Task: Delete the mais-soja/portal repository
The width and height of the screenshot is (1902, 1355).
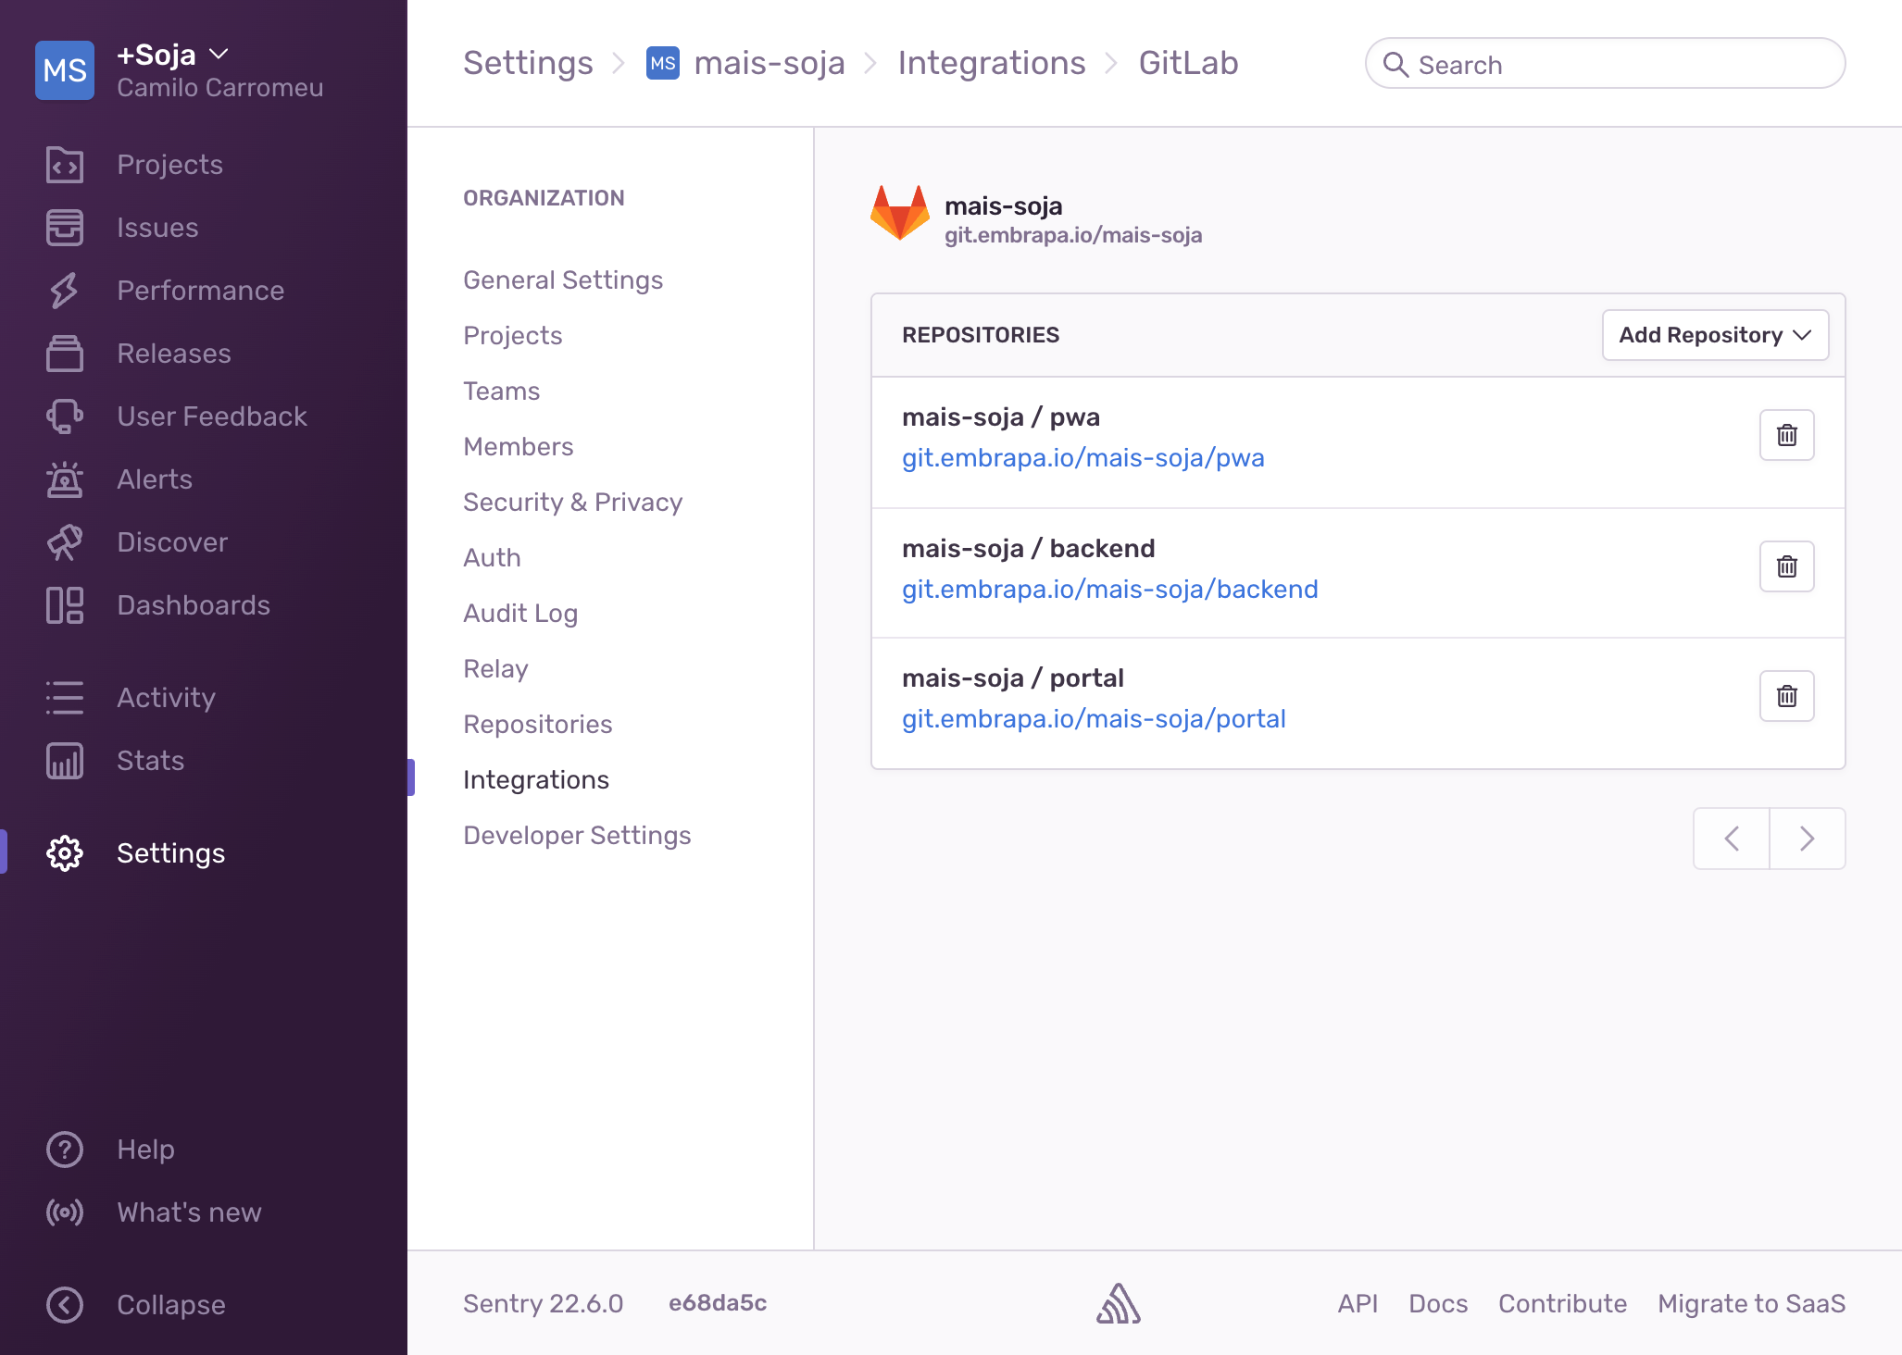Action: coord(1786,697)
